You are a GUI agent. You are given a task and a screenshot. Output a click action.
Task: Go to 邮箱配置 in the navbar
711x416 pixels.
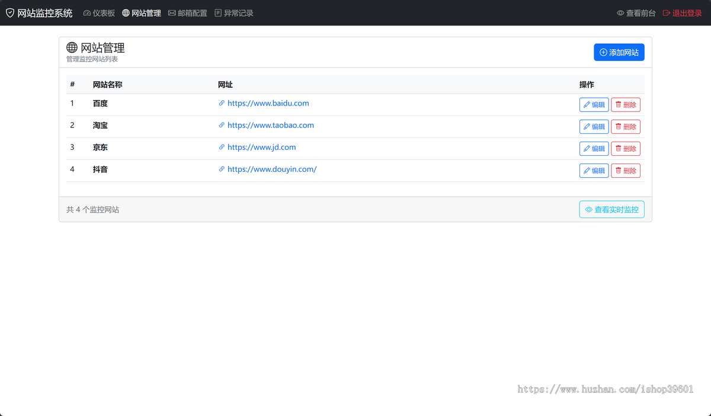tap(188, 13)
